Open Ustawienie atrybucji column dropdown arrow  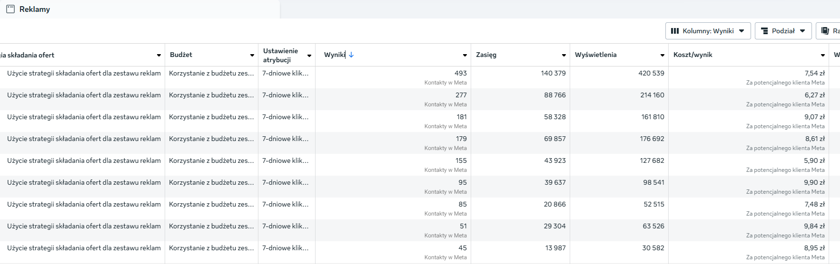pos(309,56)
